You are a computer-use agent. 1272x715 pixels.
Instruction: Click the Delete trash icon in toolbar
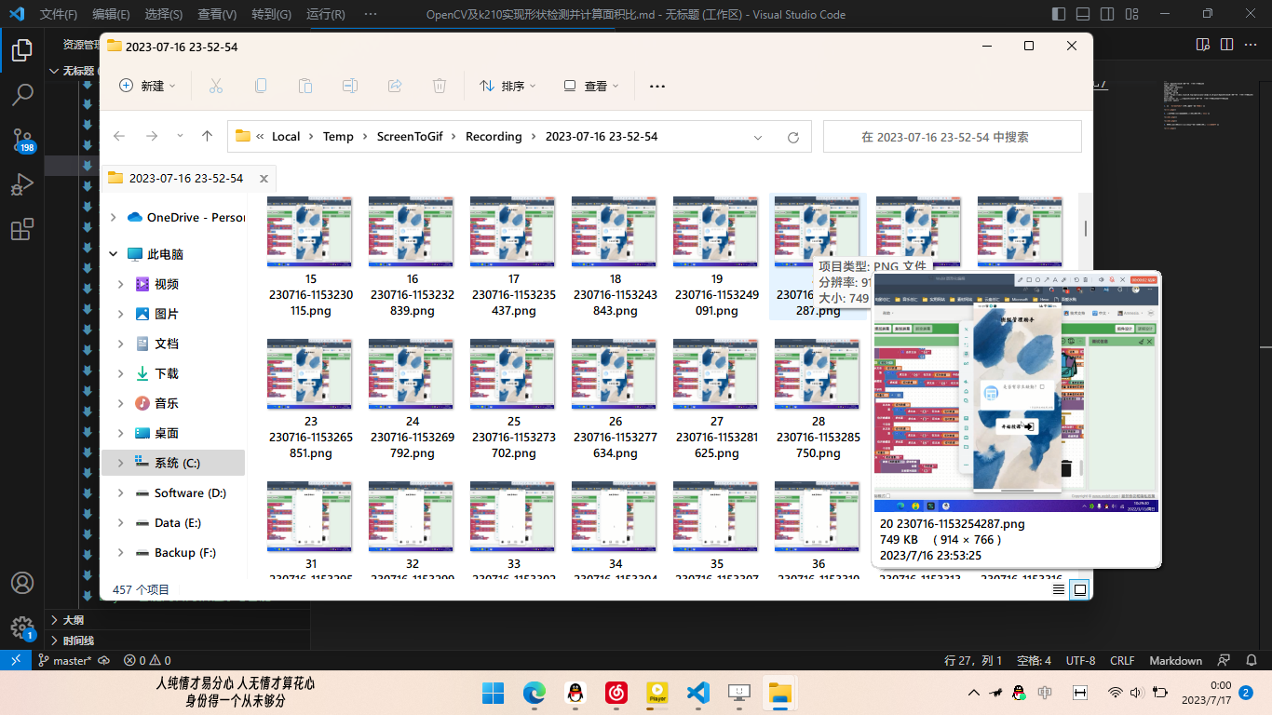coord(440,86)
